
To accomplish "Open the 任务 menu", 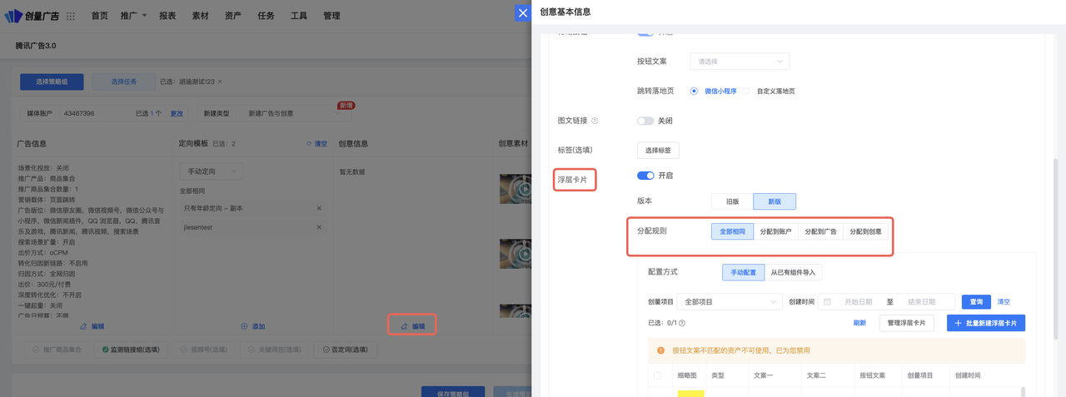I will point(266,16).
